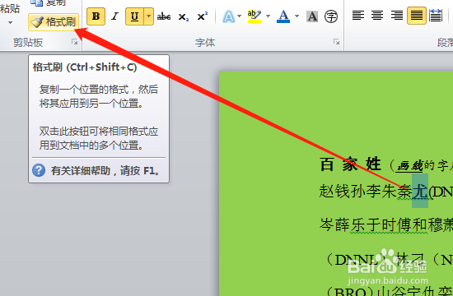Apply subscript formatting
The image size is (453, 296).
184,16
